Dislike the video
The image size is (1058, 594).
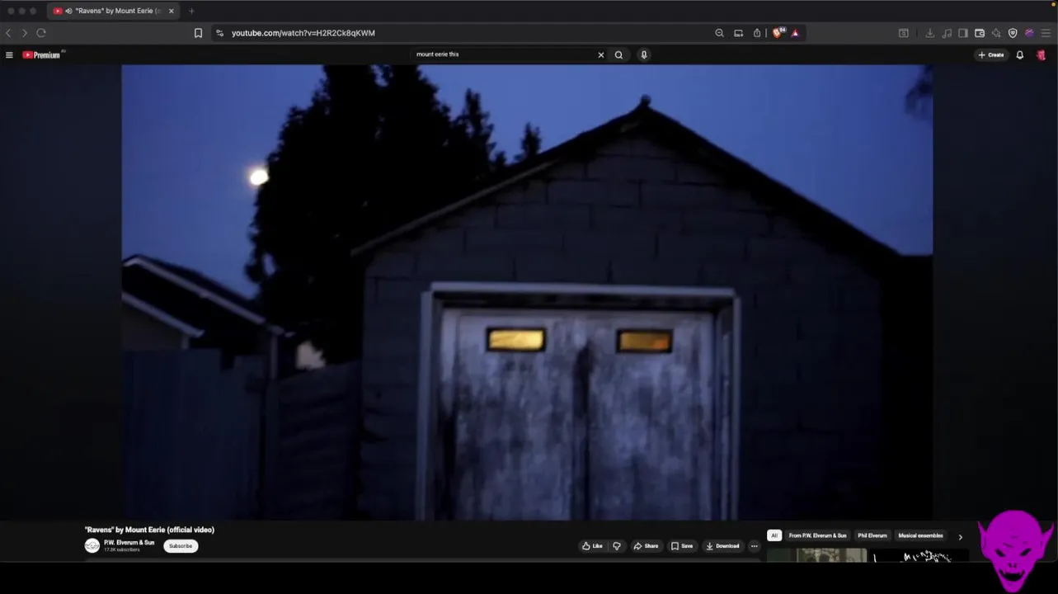[x=617, y=546]
